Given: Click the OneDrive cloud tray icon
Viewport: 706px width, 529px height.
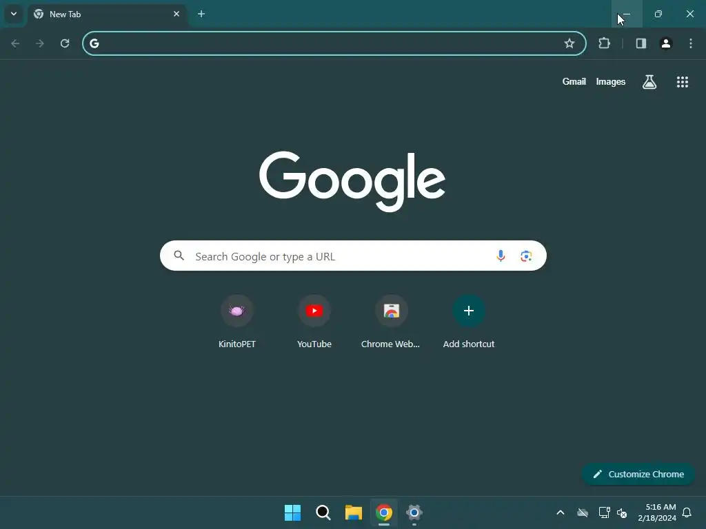Looking at the screenshot, I should (583, 512).
